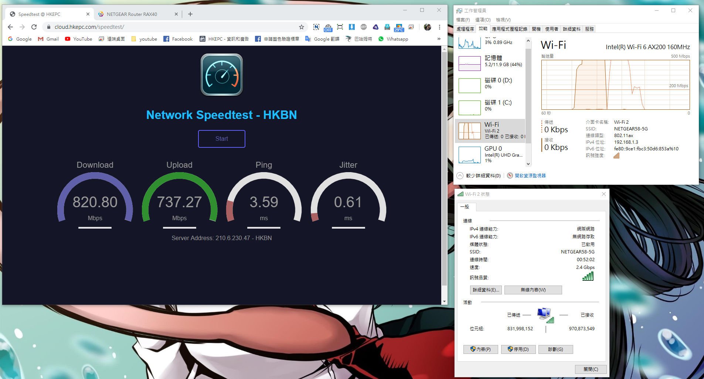Open the blue download arrow extension
Screen dimensions: 704x379
tap(352, 27)
